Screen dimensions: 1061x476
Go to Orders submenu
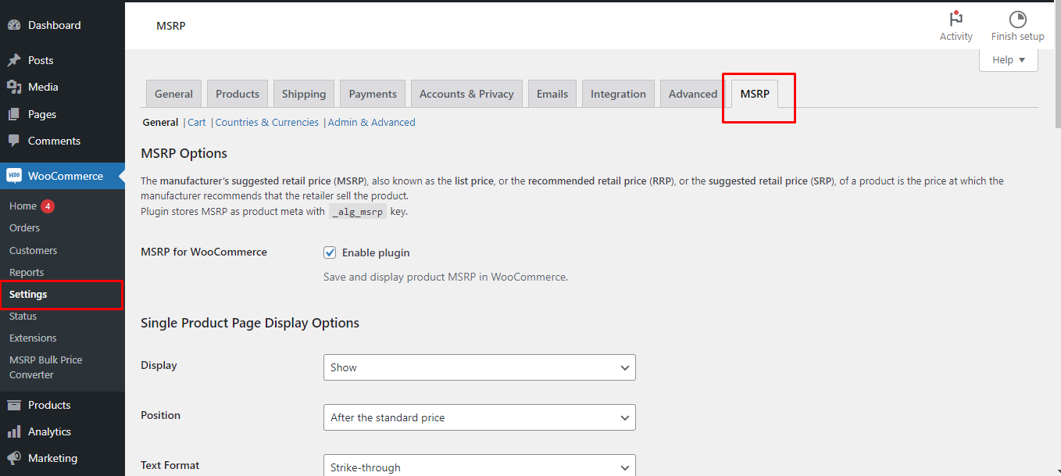coord(24,227)
